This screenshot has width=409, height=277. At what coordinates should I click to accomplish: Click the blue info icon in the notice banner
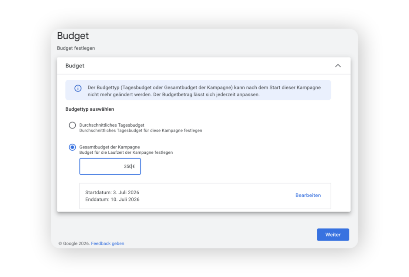click(78, 88)
